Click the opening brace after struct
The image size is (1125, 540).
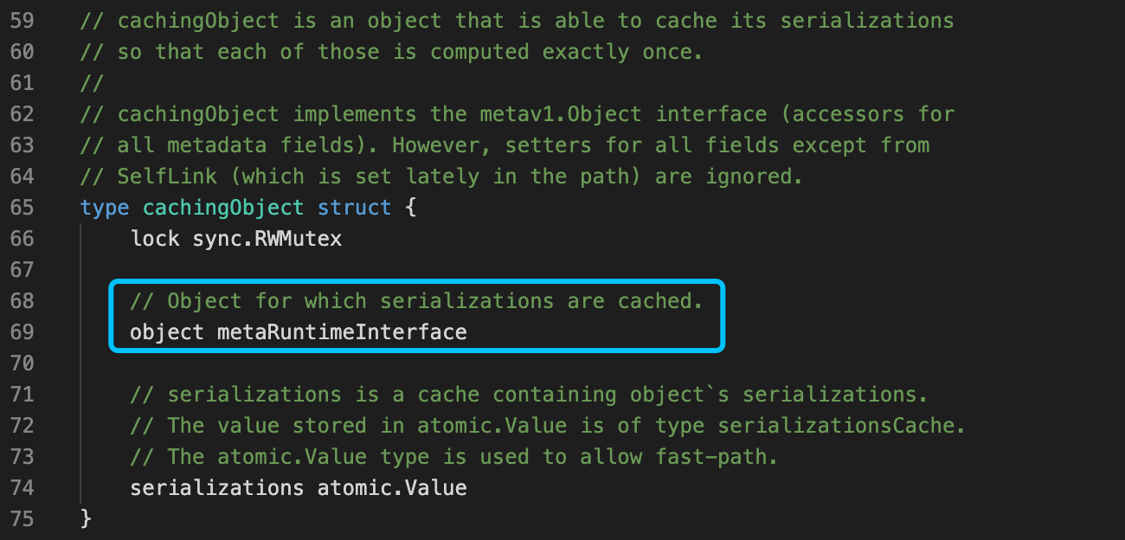coord(411,208)
